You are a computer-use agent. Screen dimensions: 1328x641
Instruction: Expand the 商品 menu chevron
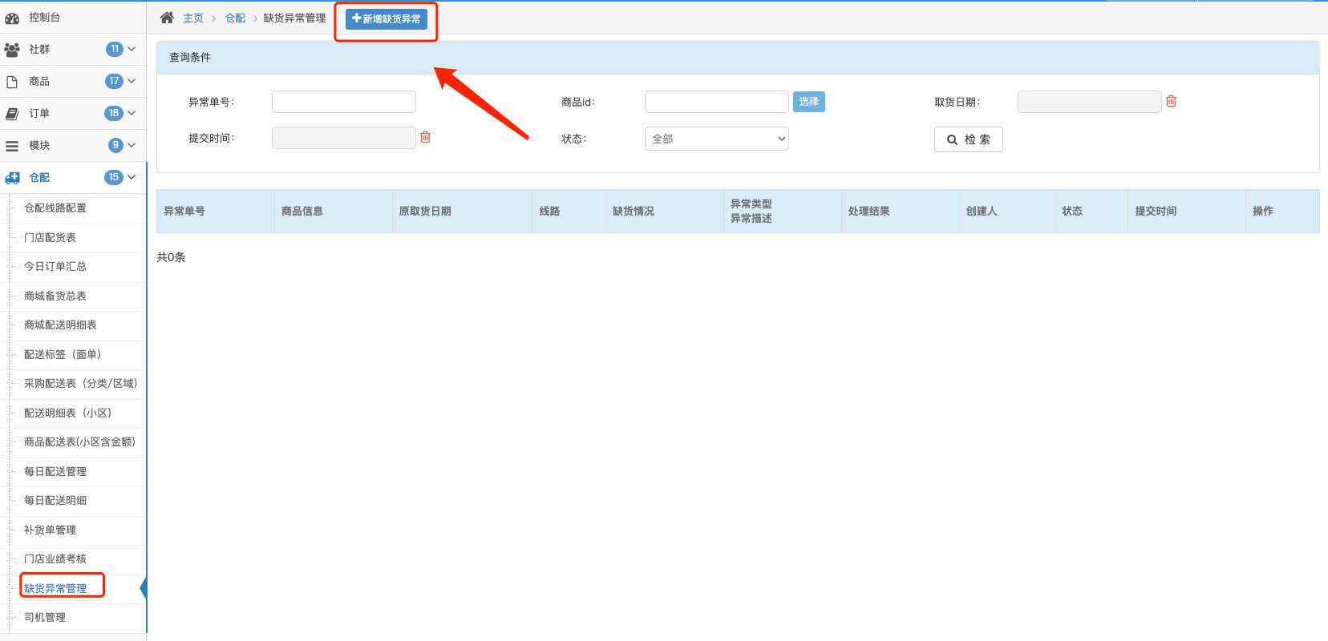132,81
